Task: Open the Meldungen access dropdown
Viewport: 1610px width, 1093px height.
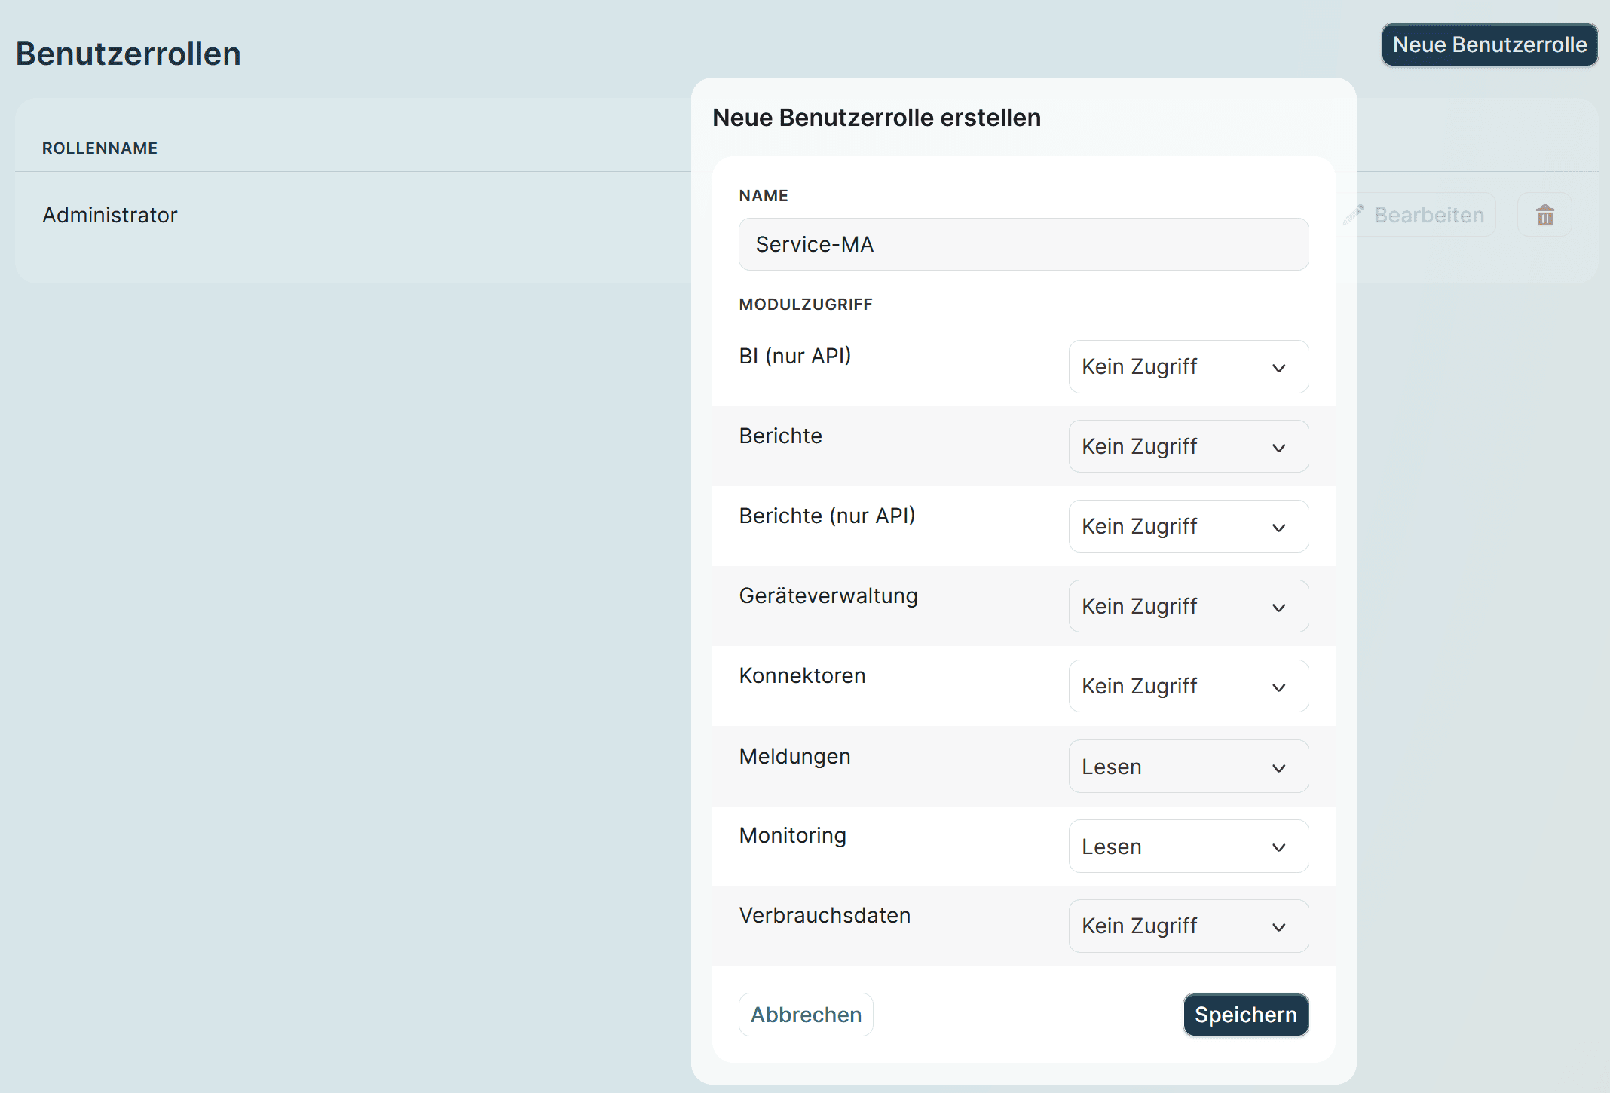Action: pyautogui.click(x=1189, y=767)
